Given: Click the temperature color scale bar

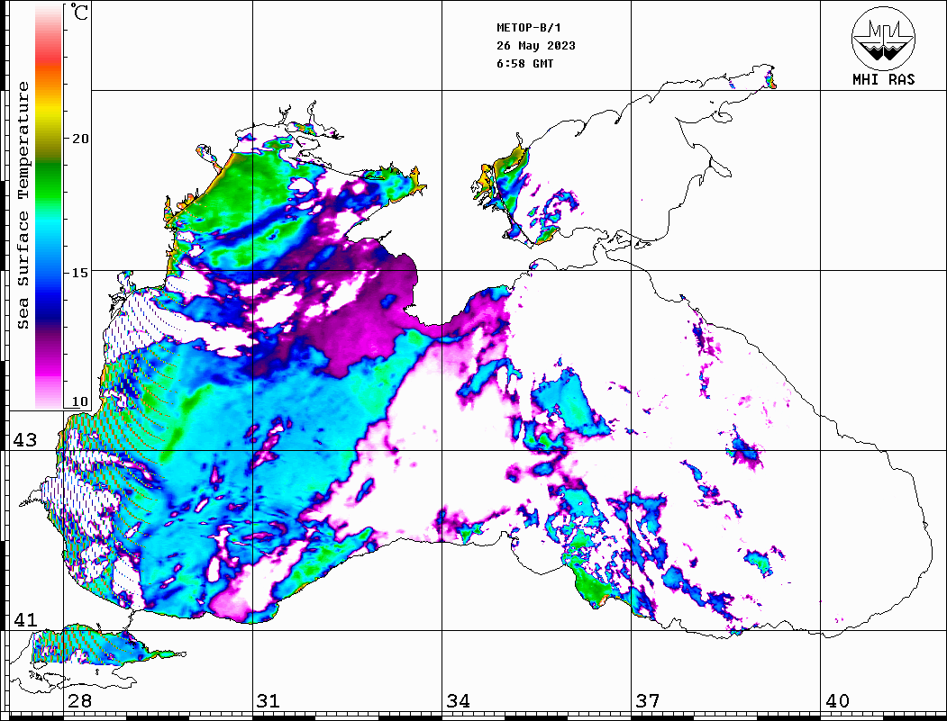Looking at the screenshot, I should coord(49,206).
